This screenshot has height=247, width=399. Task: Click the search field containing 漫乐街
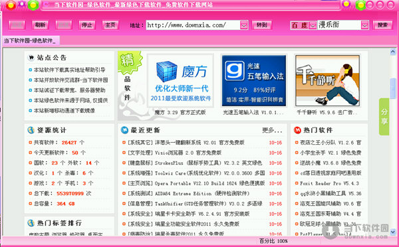click(x=339, y=25)
